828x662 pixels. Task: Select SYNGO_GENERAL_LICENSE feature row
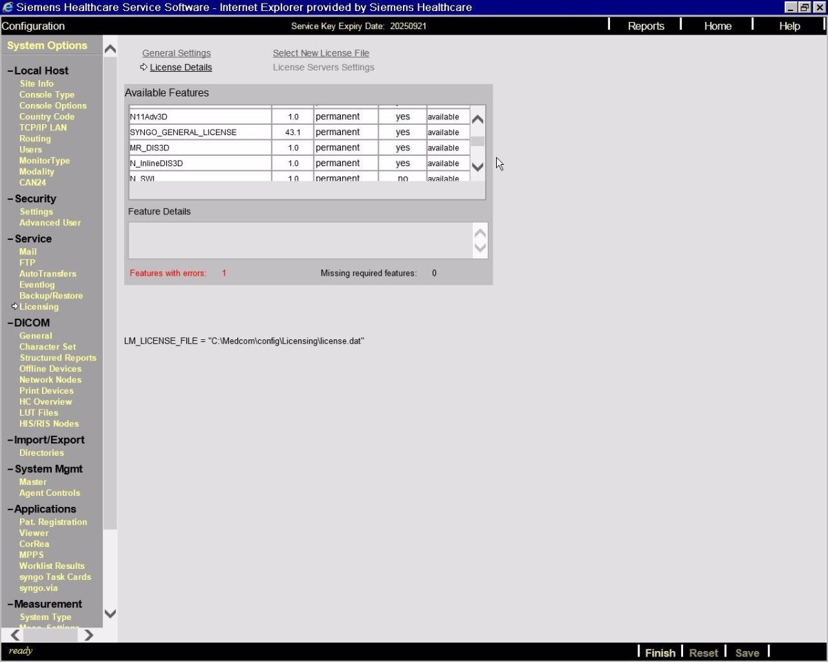tap(299, 132)
